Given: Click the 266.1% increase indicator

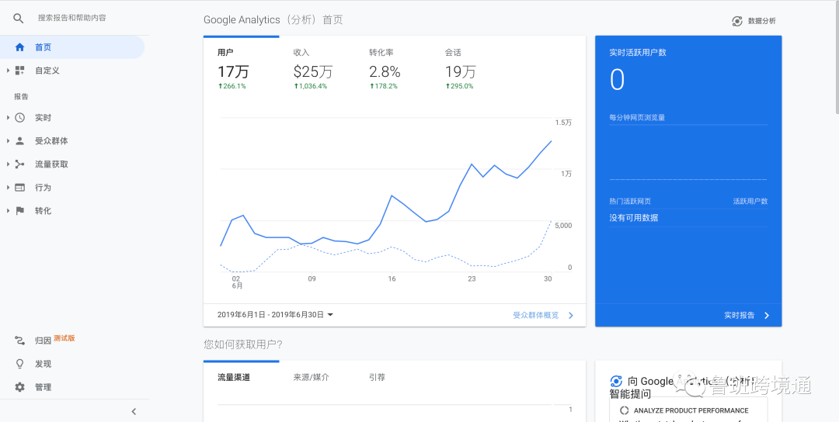Looking at the screenshot, I should coord(232,86).
